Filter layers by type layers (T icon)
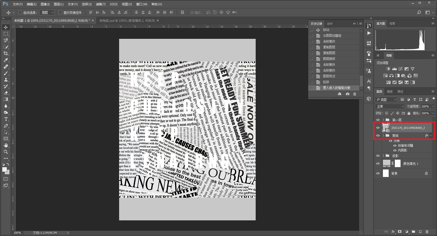The height and width of the screenshot is (236, 437). (414, 100)
